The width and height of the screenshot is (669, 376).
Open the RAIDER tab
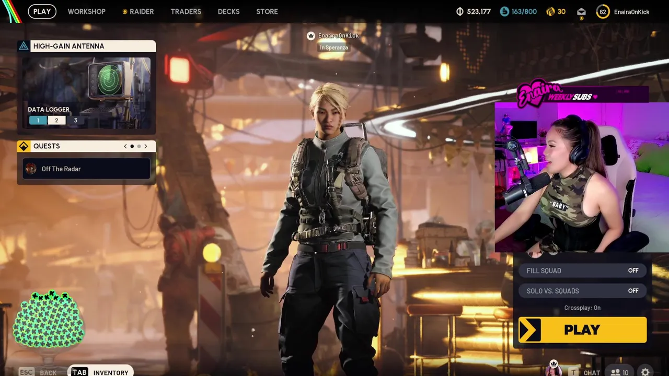click(x=138, y=11)
